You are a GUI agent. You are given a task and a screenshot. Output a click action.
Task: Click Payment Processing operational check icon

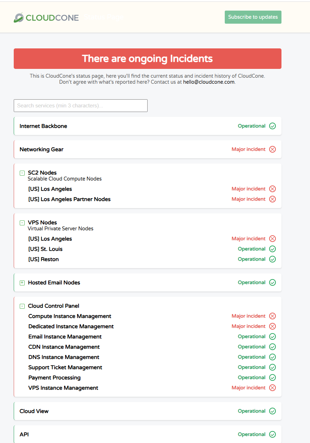point(272,378)
